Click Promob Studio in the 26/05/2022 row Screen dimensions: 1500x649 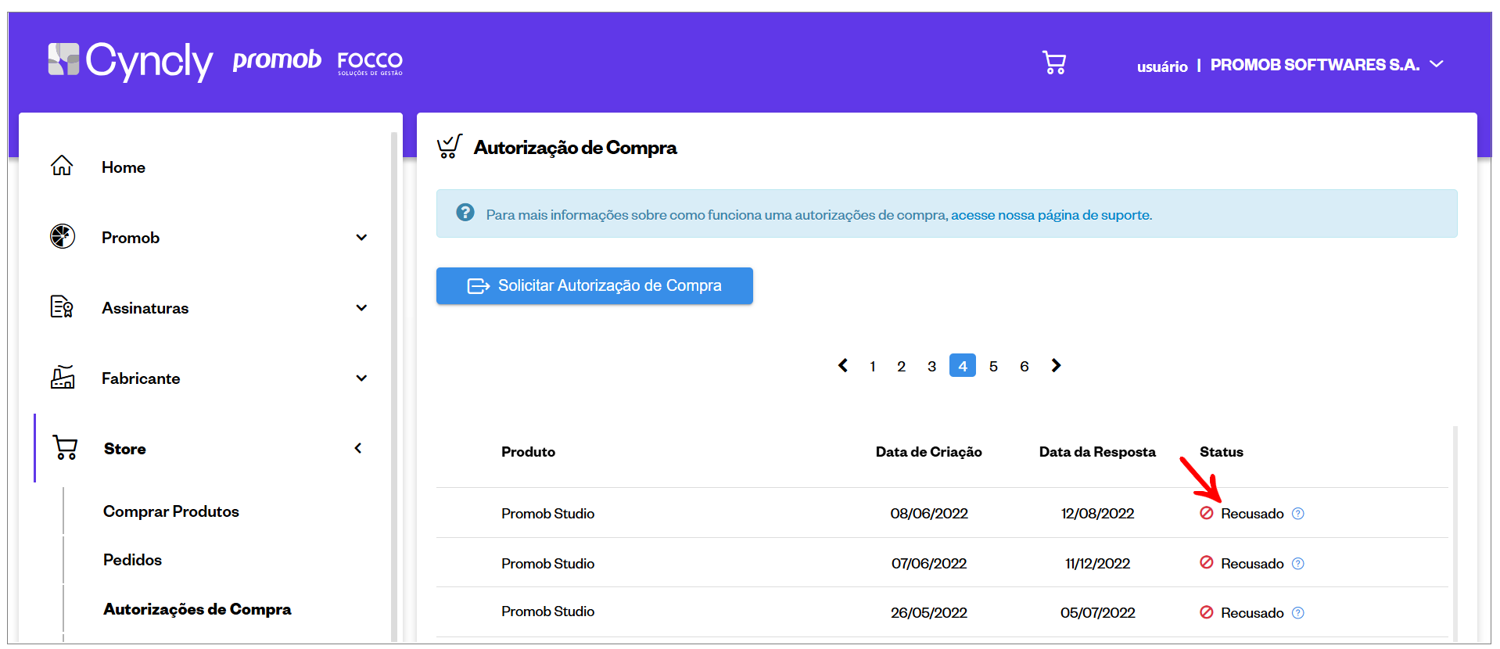click(x=547, y=611)
